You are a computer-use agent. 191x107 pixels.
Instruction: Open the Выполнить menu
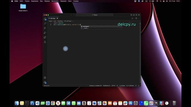pos(55,1)
